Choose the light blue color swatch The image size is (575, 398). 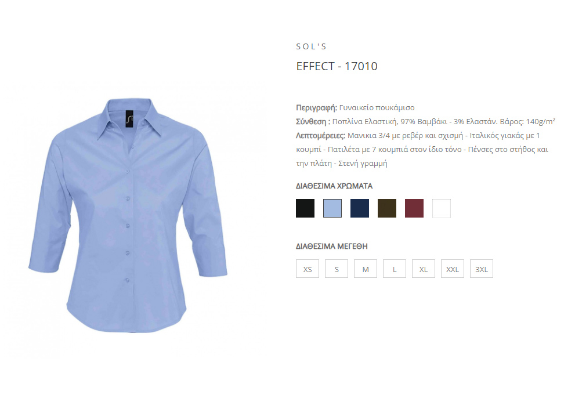tap(332, 208)
